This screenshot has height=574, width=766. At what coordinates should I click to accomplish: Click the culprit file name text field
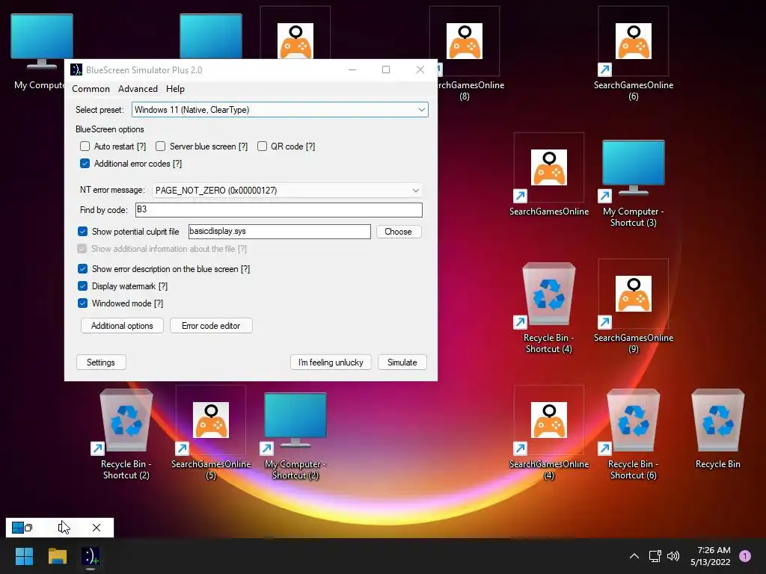pos(280,232)
